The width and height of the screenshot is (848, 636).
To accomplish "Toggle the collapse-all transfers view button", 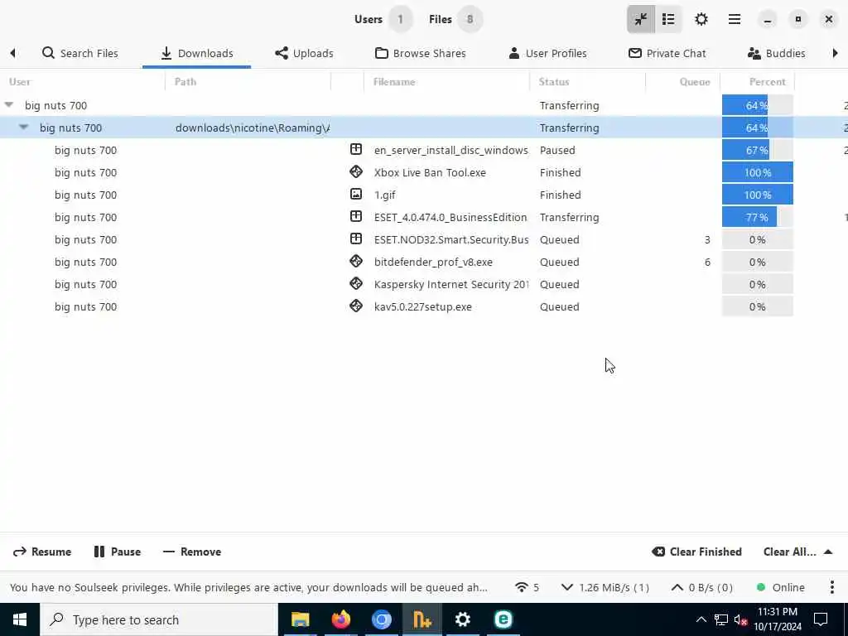I will coord(641,20).
